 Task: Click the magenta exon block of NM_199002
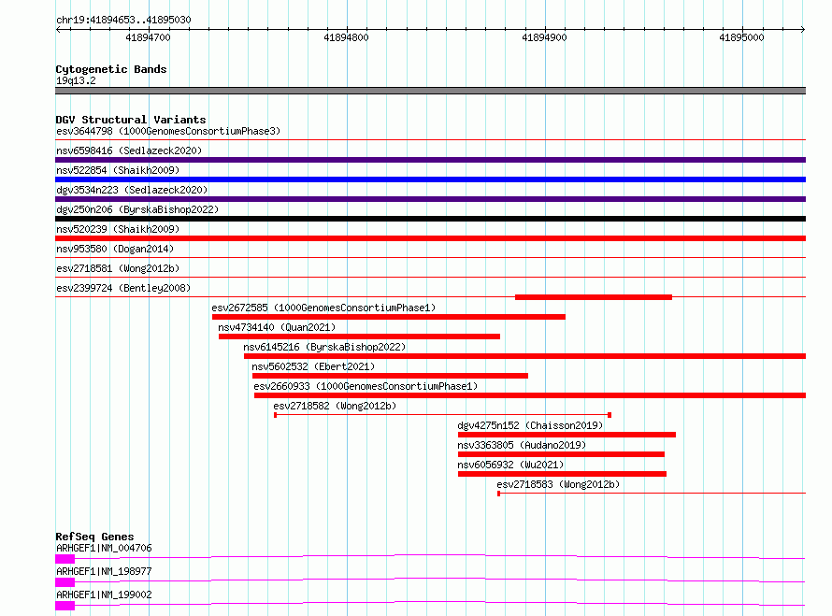(65, 606)
